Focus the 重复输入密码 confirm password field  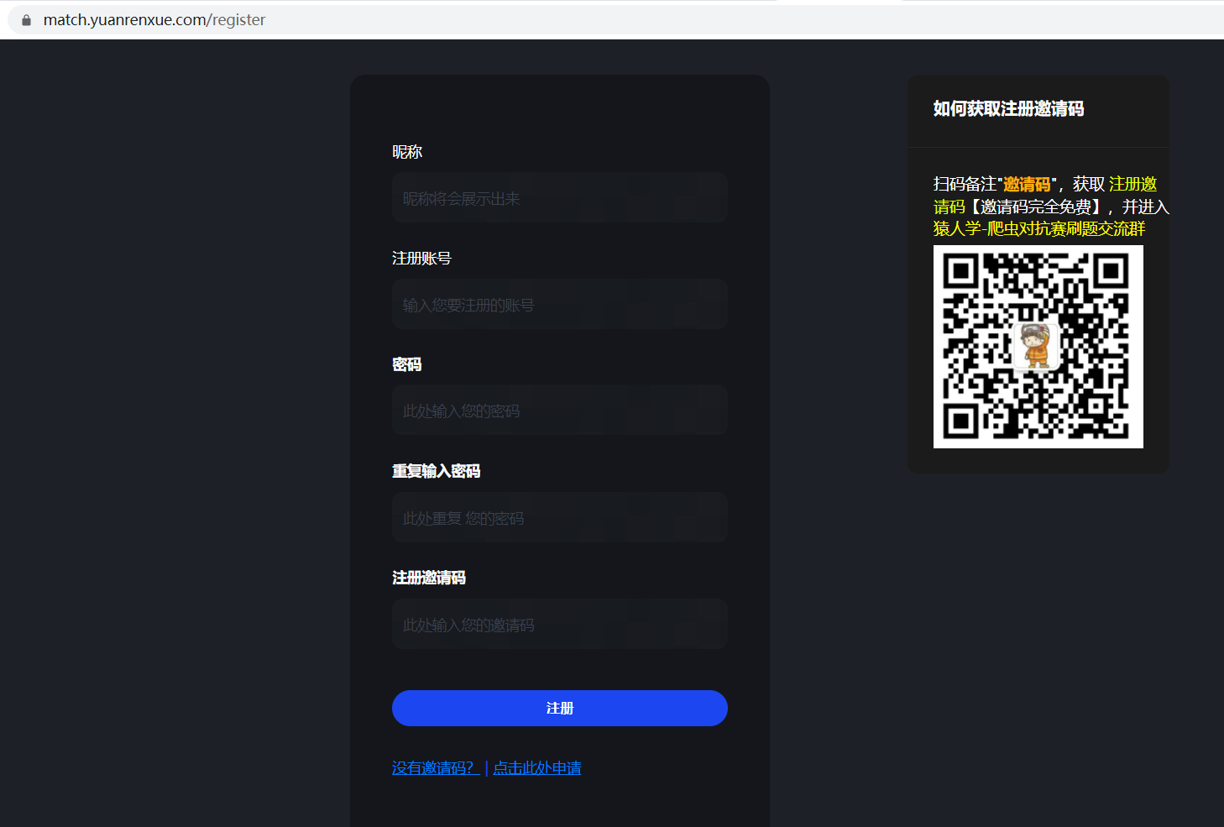click(x=559, y=518)
